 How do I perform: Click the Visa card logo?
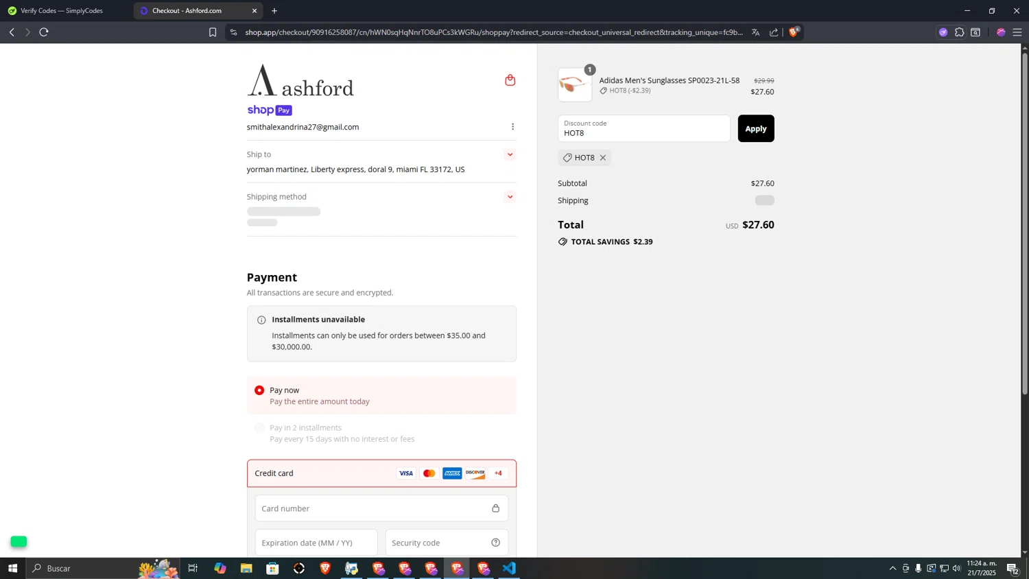(406, 473)
